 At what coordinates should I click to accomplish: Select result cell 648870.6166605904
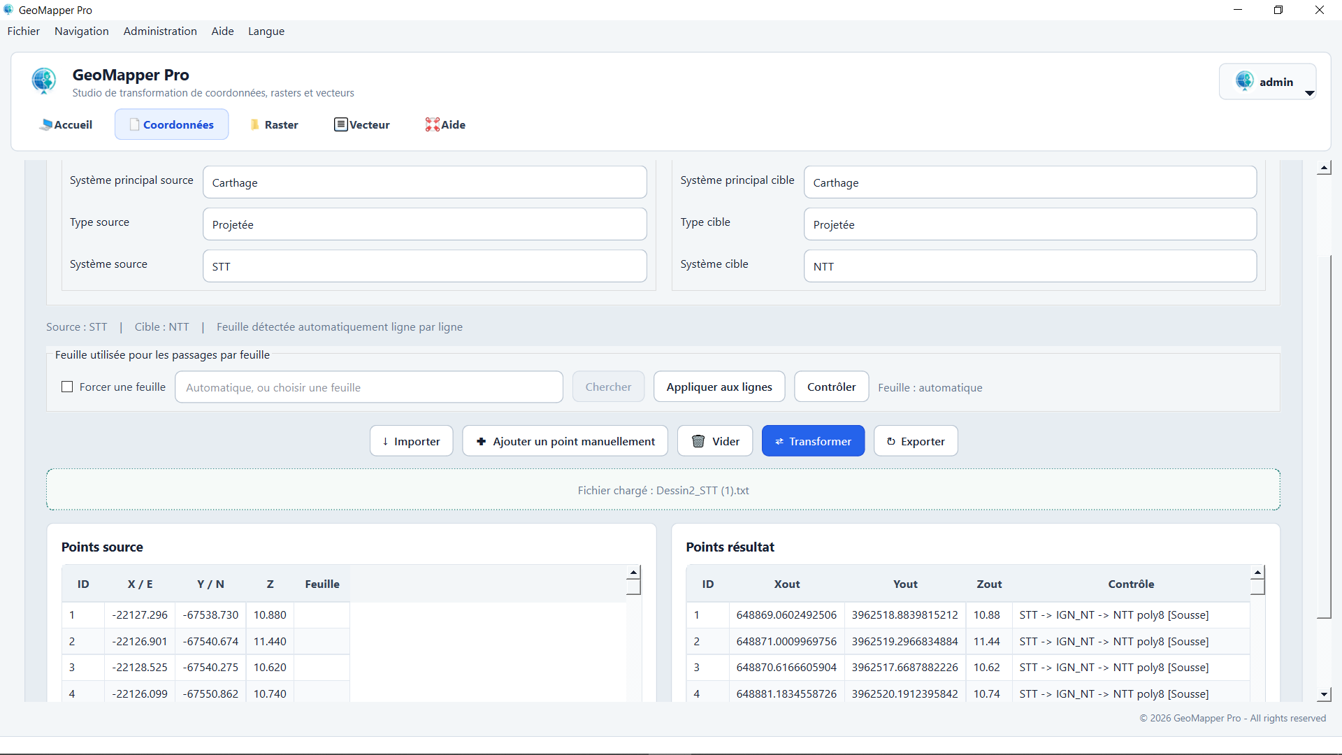coord(786,667)
